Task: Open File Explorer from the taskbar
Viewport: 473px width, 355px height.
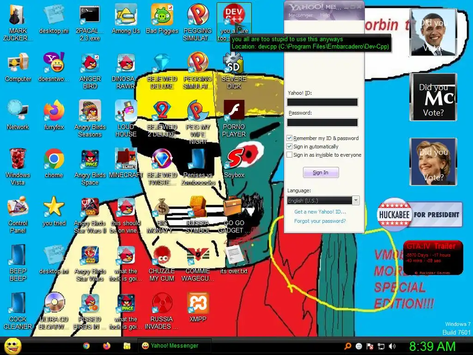Action: 127,346
